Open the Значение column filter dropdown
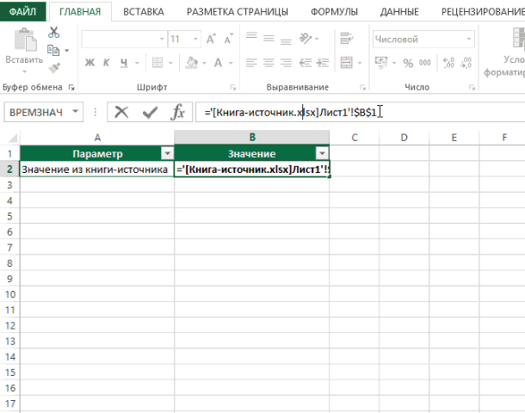525x413 pixels. coord(322,154)
